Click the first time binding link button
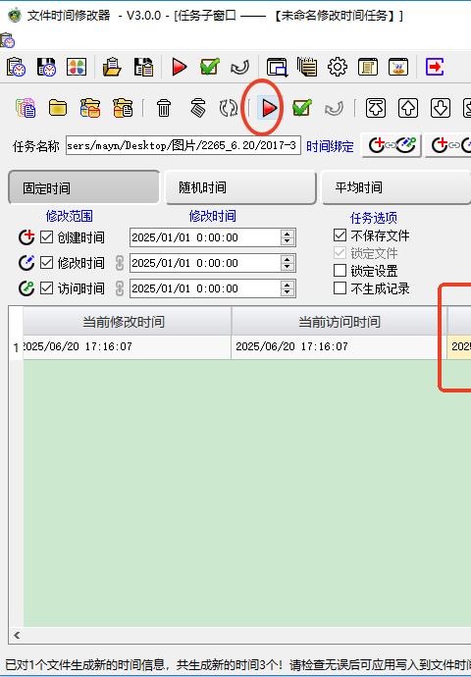The width and height of the screenshot is (471, 677). point(392,145)
